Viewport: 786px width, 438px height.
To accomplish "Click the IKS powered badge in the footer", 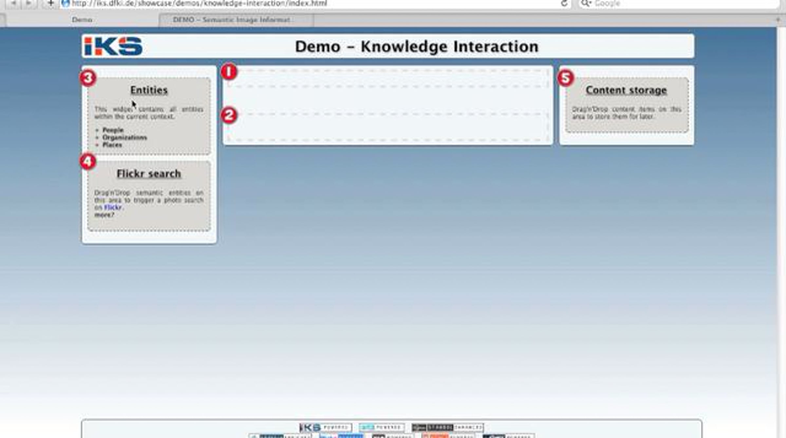I will pos(326,428).
